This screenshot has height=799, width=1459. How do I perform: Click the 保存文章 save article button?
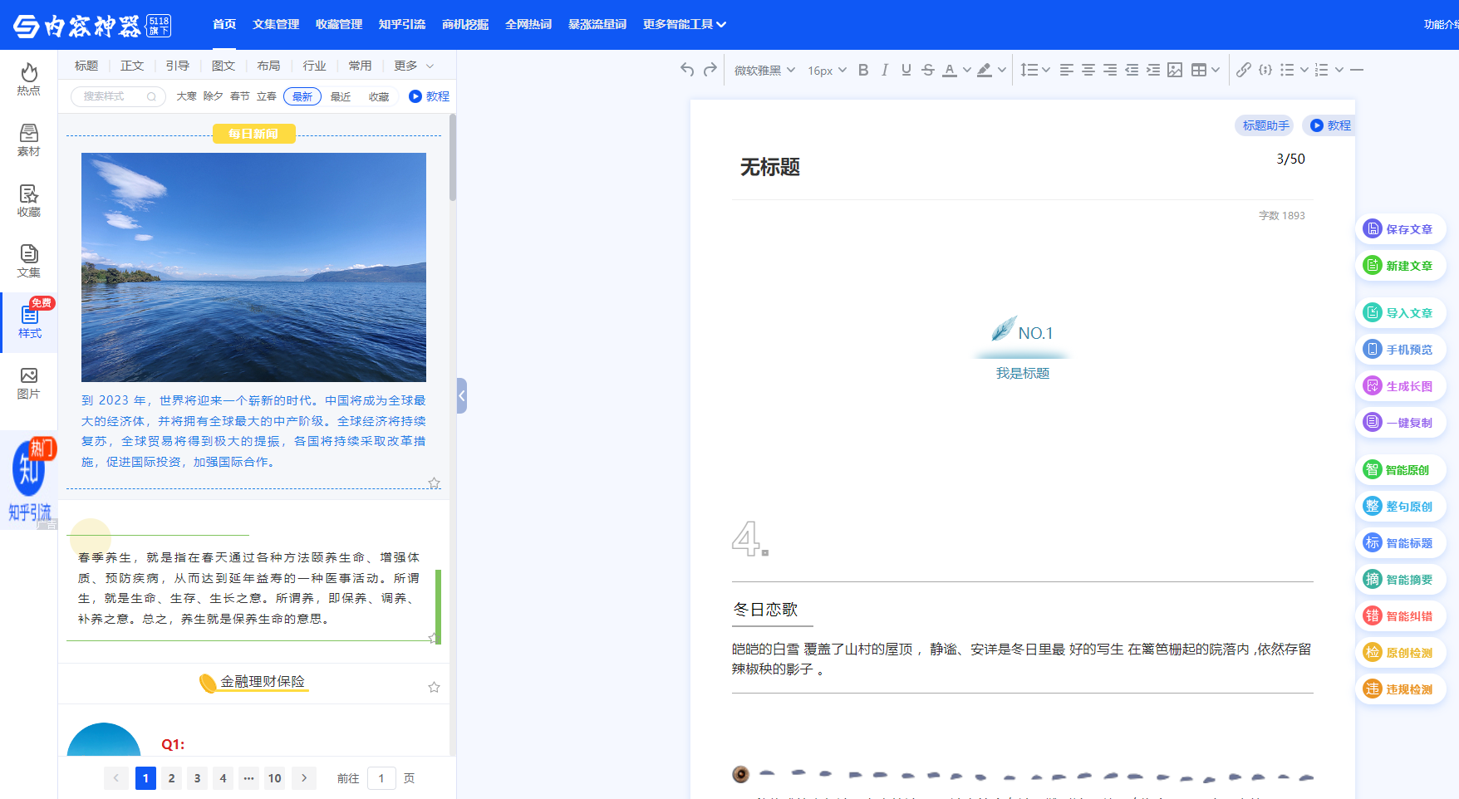tap(1400, 228)
